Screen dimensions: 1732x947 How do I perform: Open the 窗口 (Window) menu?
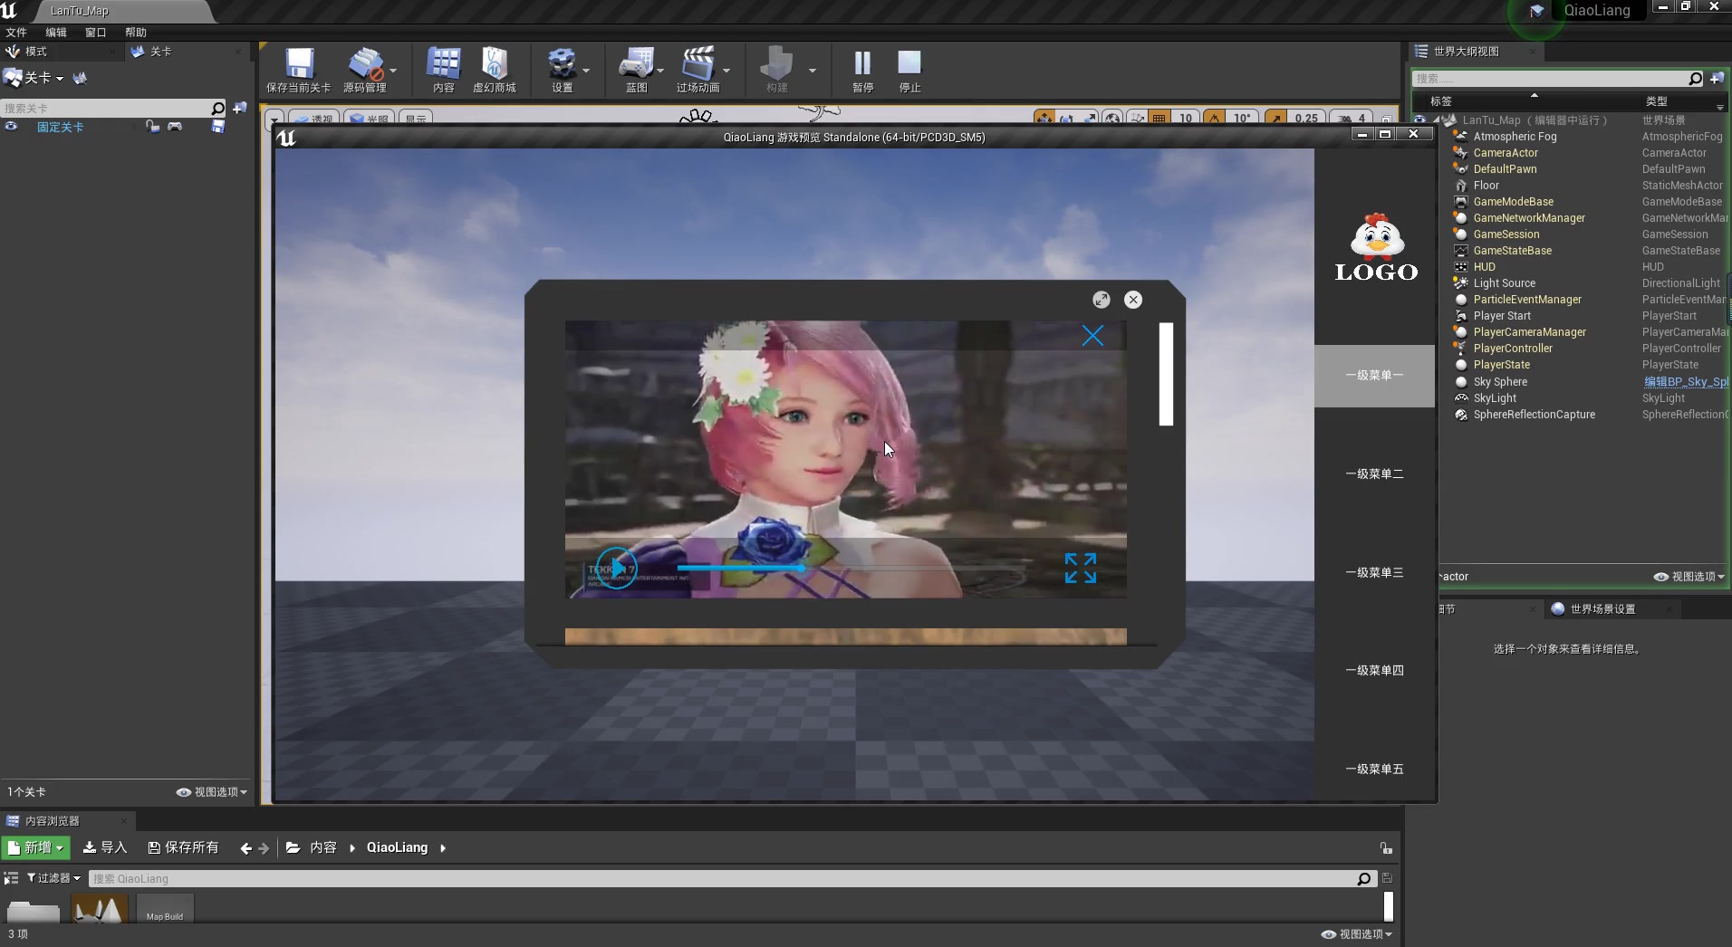point(95,32)
